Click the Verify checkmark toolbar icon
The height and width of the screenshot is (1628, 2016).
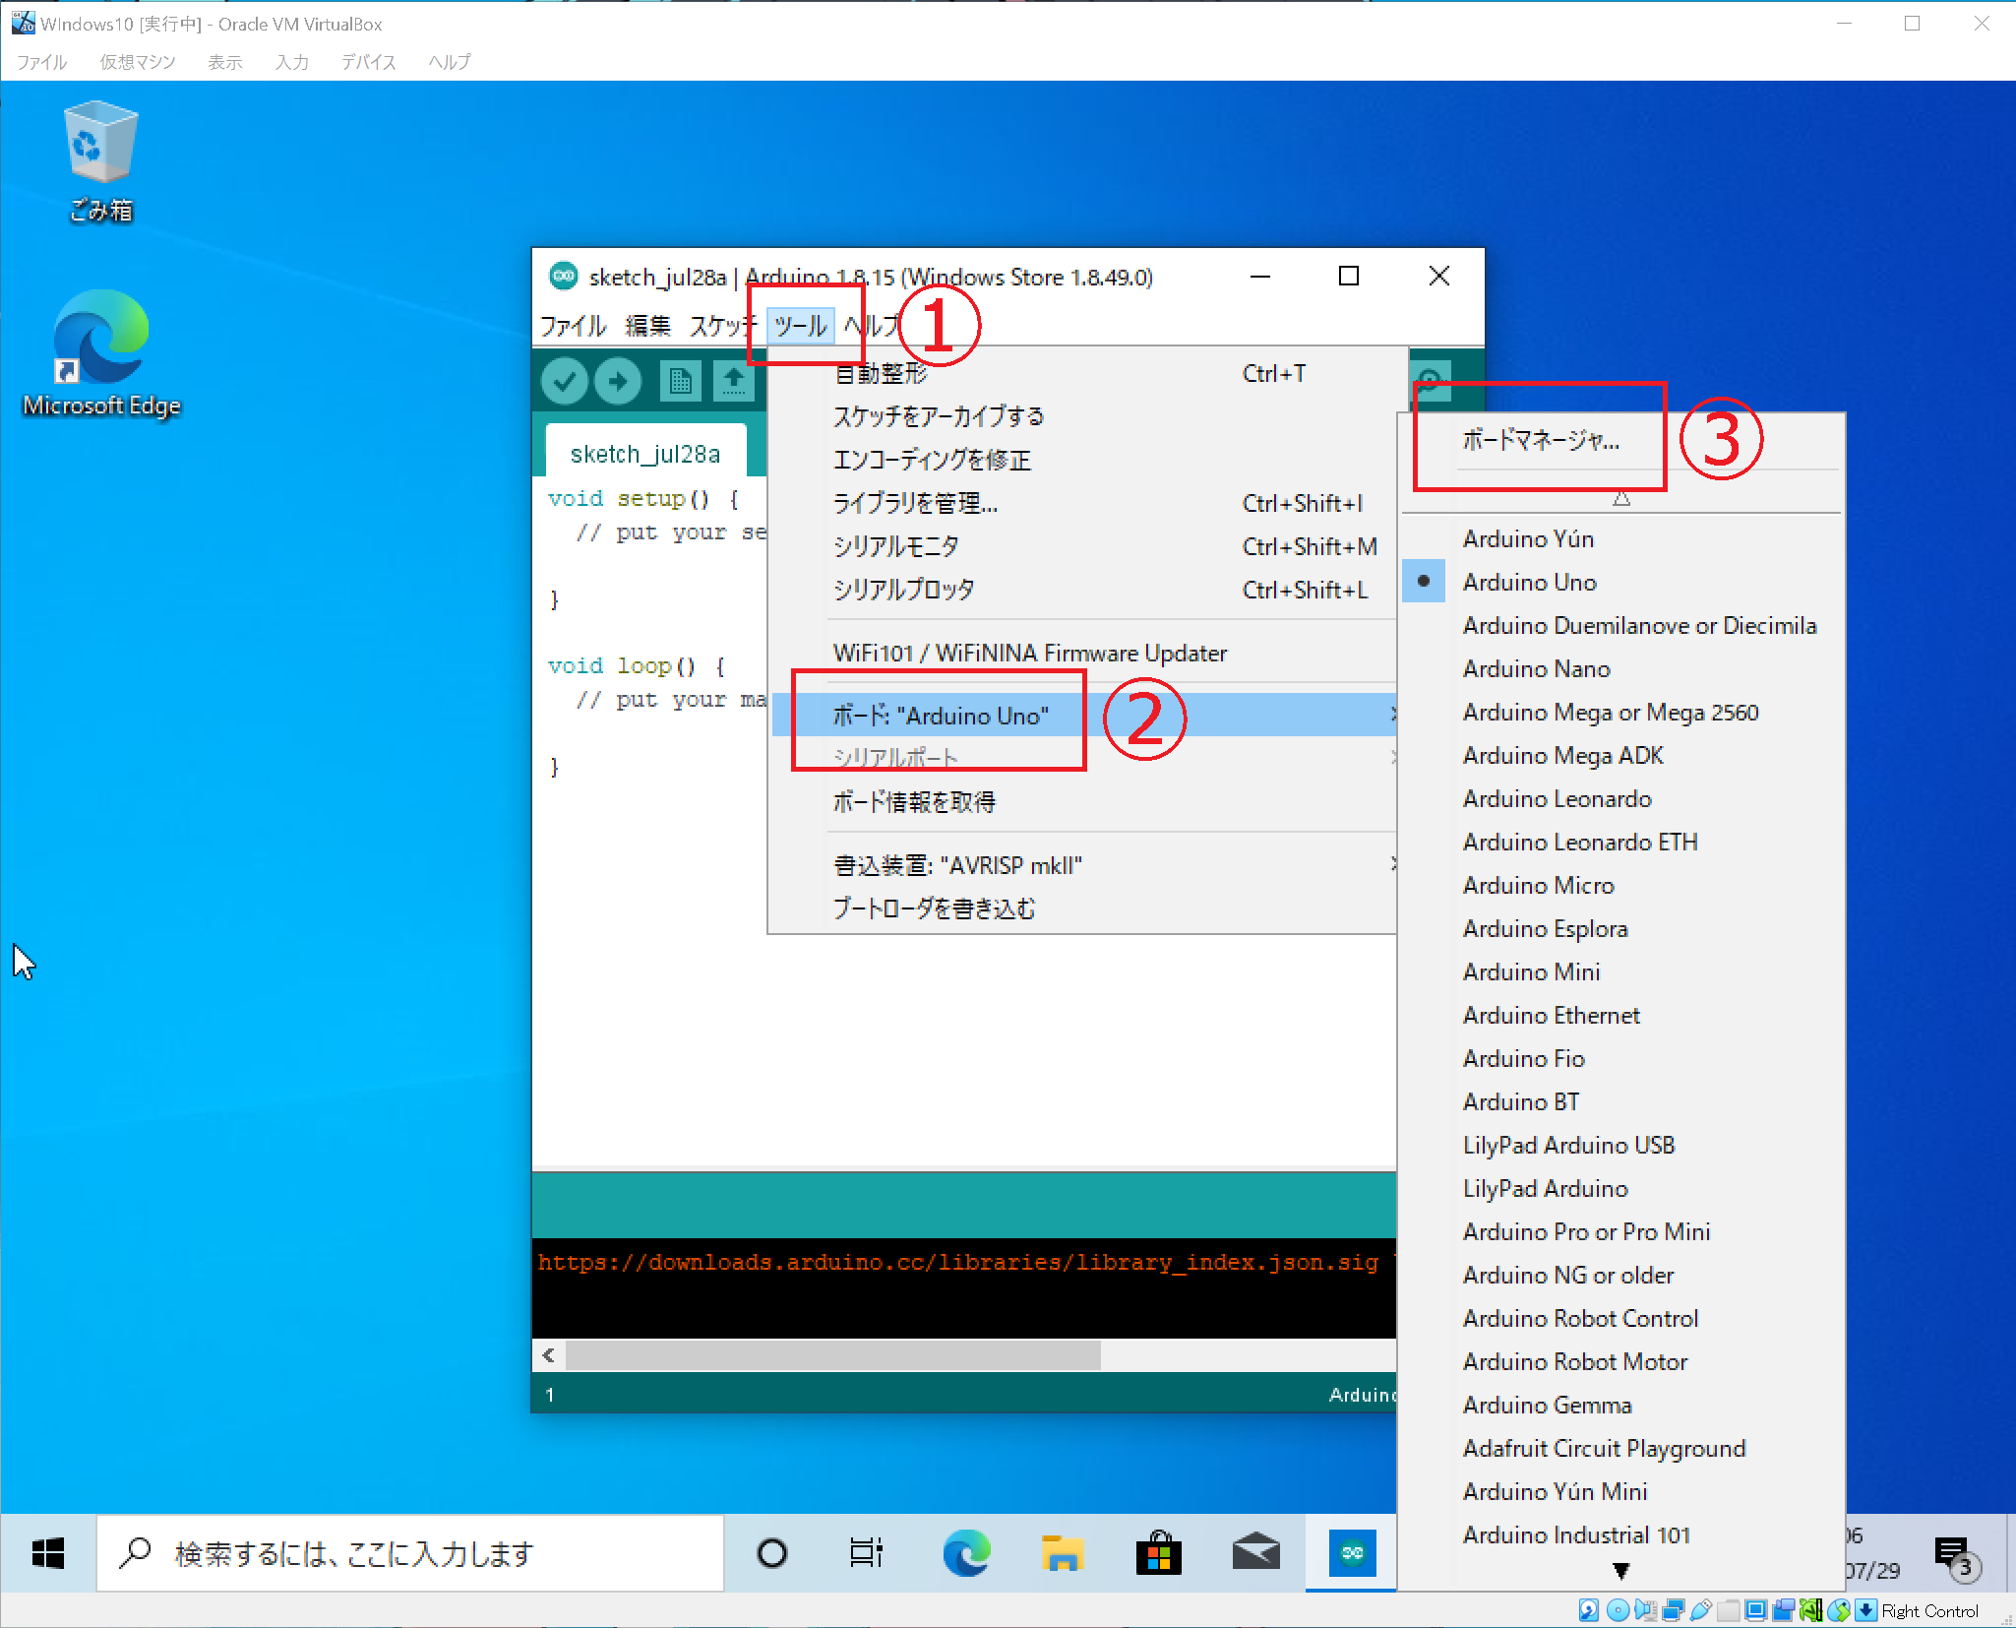pyautogui.click(x=565, y=381)
